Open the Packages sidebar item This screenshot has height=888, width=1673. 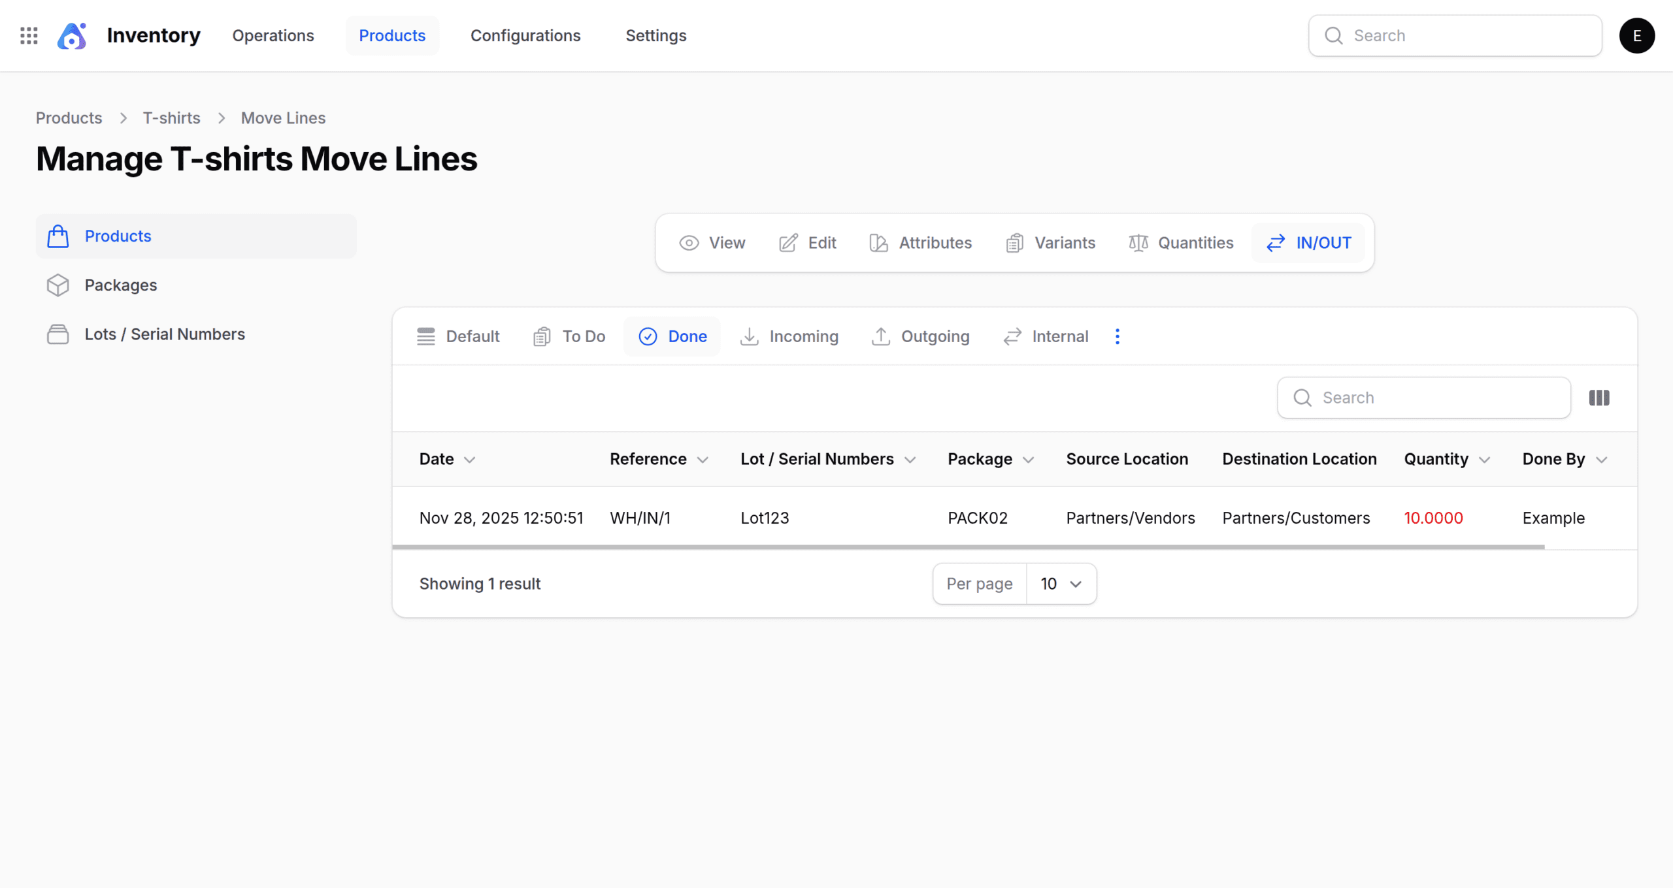tap(121, 285)
